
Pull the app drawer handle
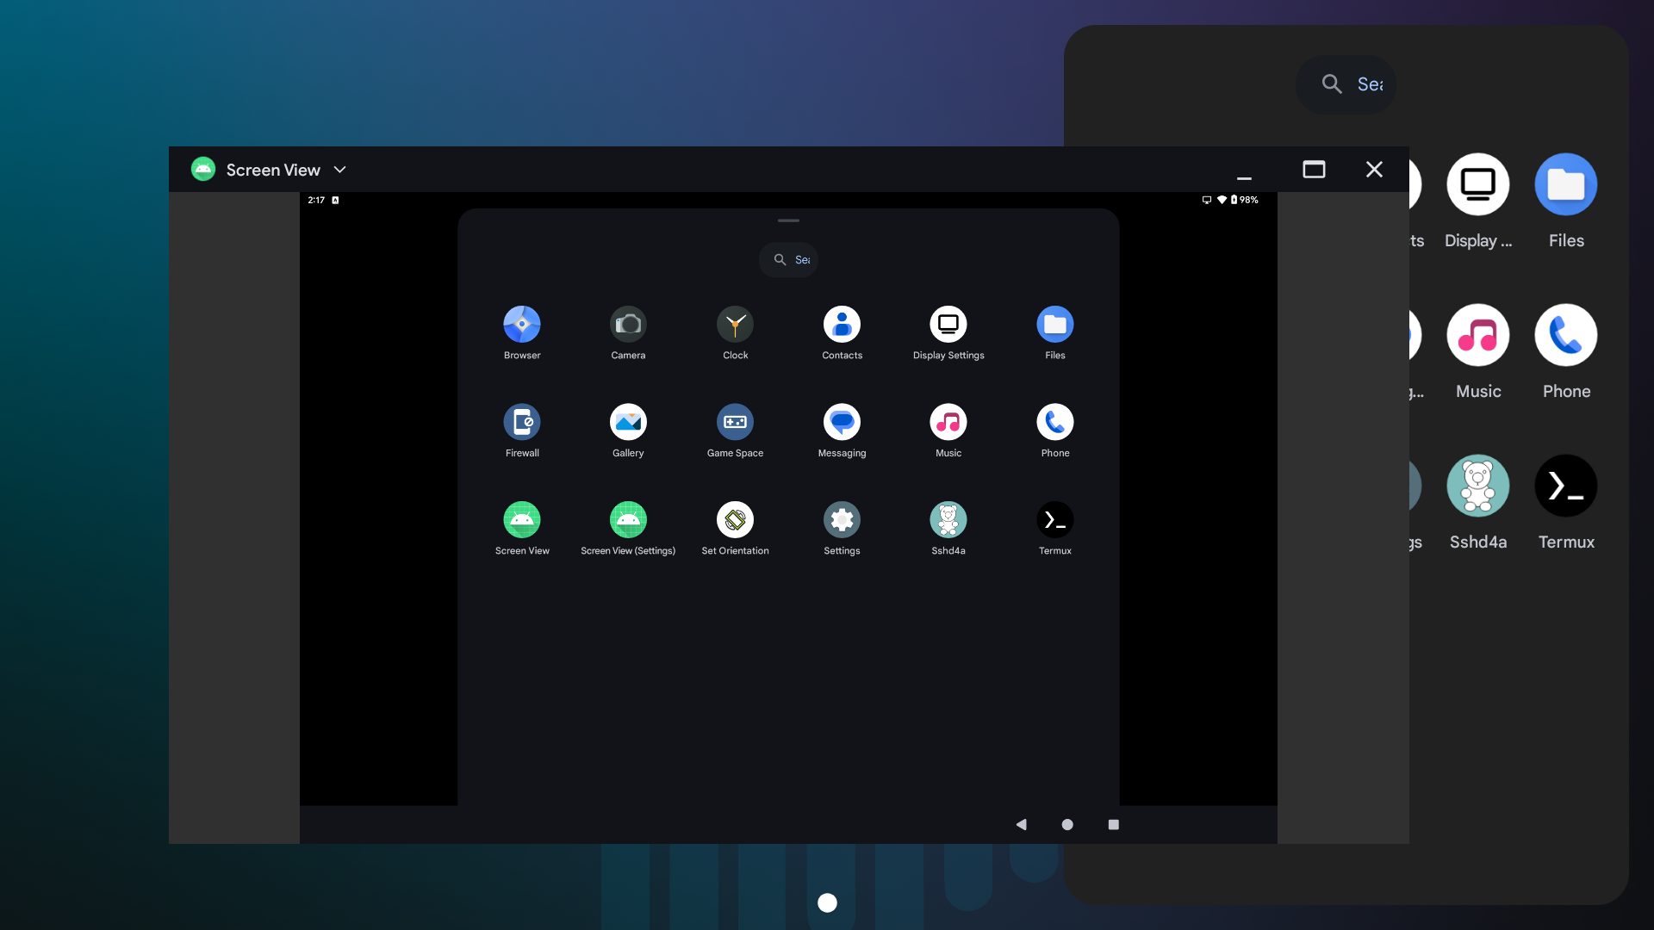788,220
